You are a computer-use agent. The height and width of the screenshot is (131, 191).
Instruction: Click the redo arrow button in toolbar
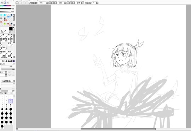click(x=20, y=3)
